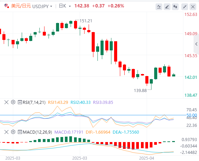Open MACD indicator settings gear
This screenshot has width=199, height=161.
(x=13, y=132)
